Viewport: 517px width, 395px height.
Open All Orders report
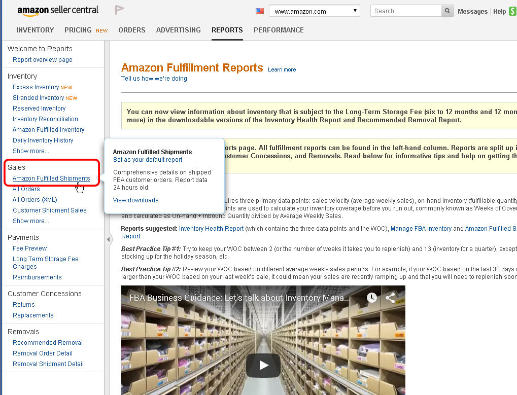(x=26, y=189)
